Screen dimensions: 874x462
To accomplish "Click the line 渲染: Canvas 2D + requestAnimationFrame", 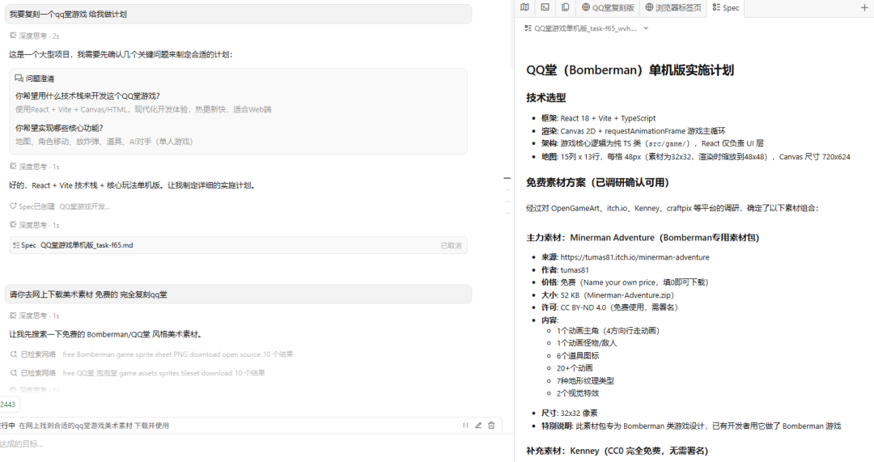I will [633, 131].
